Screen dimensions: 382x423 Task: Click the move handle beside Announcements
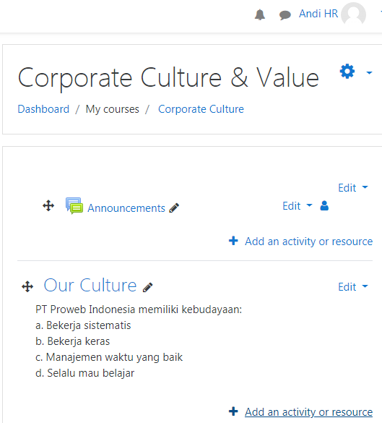pos(48,206)
